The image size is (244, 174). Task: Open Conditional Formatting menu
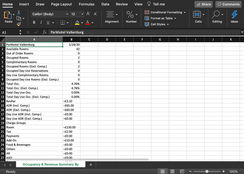coord(165,12)
